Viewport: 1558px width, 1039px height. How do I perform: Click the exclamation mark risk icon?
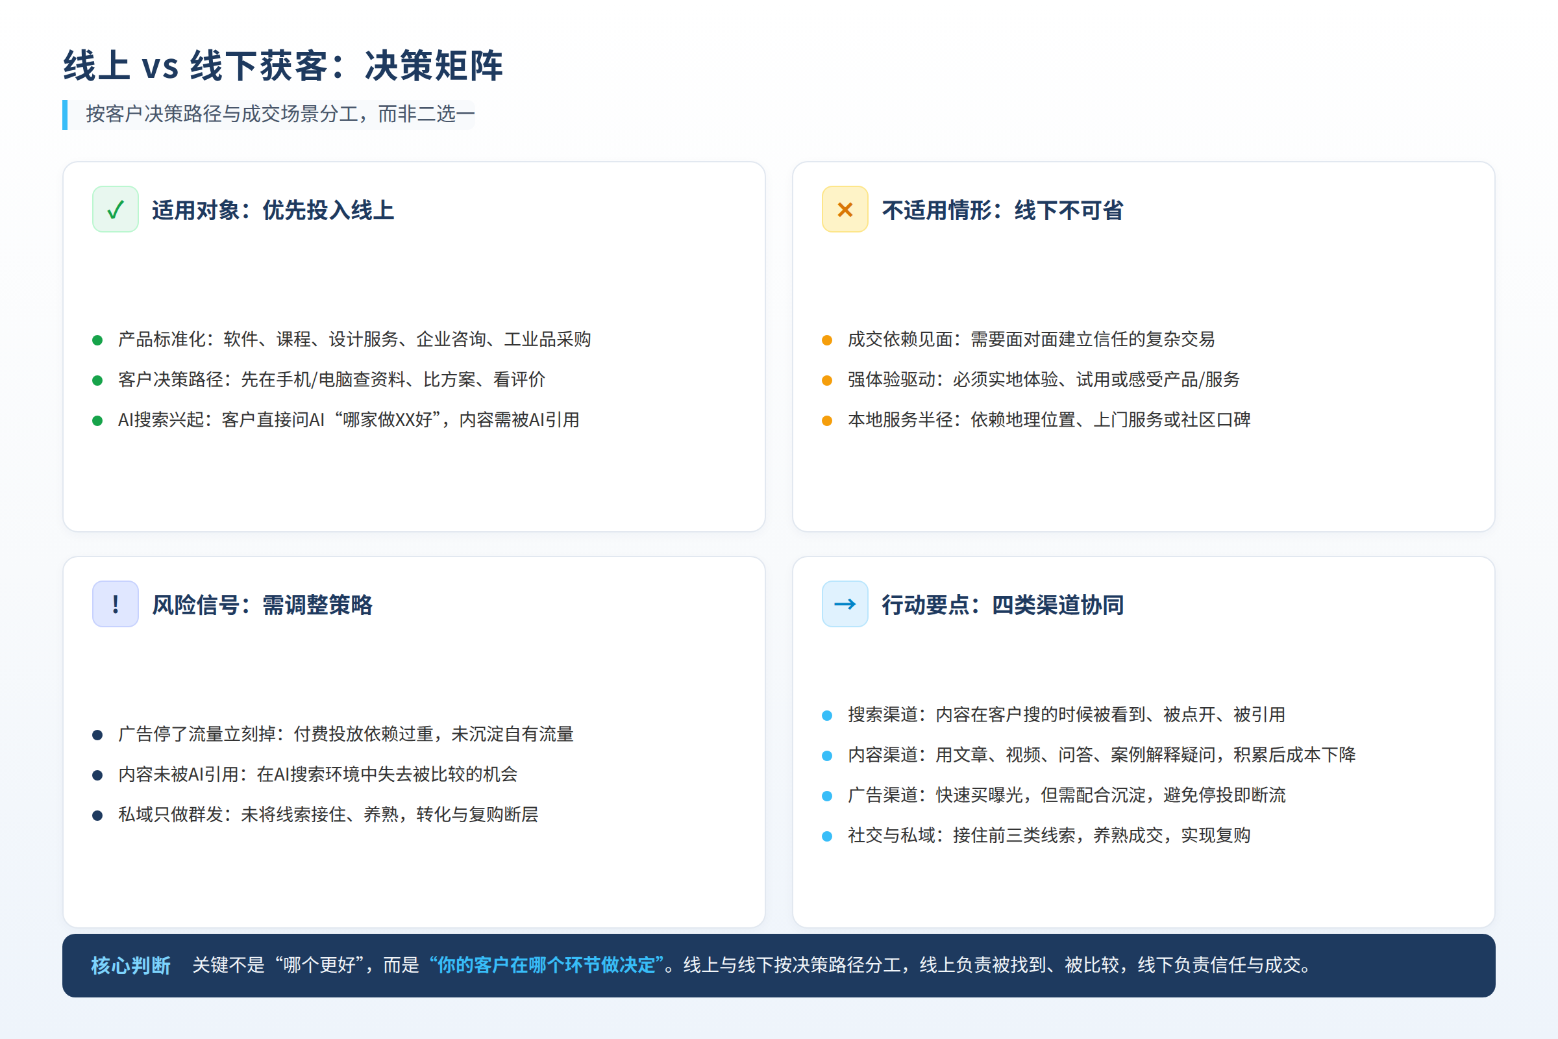[116, 605]
